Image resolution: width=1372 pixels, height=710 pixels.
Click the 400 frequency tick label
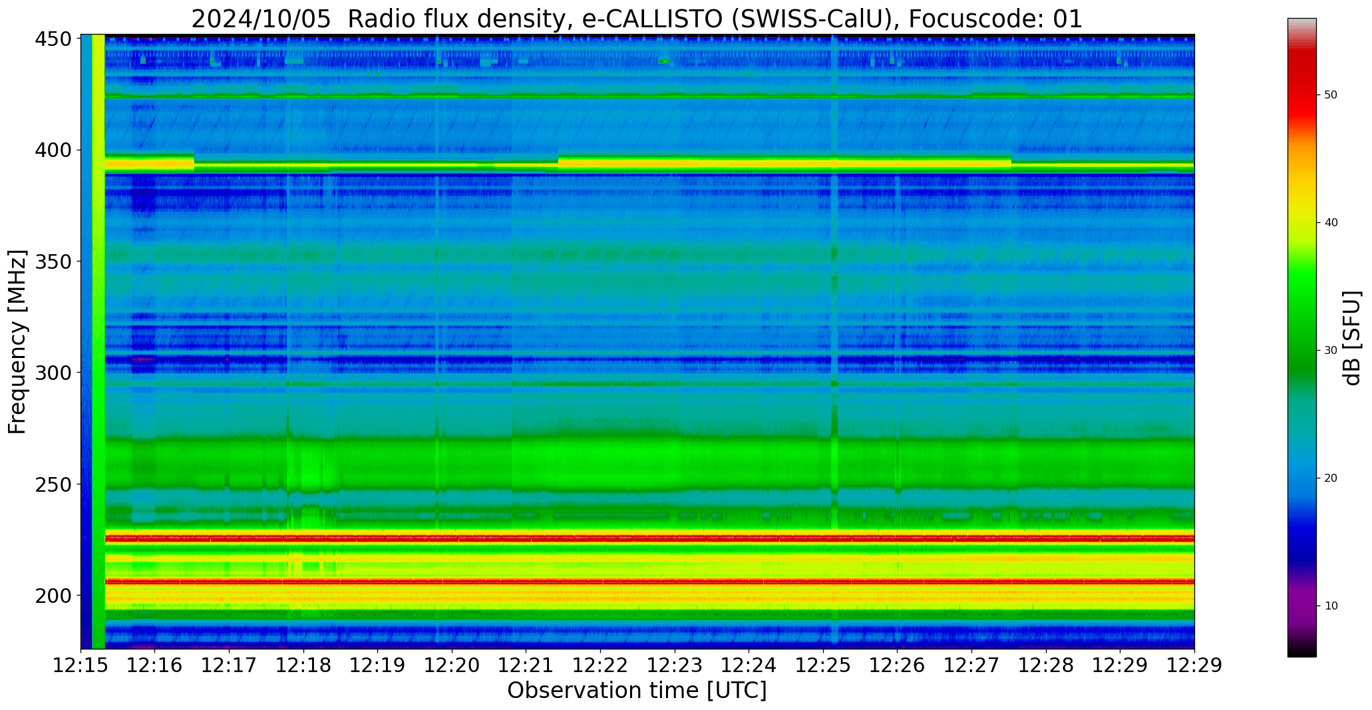pos(53,150)
